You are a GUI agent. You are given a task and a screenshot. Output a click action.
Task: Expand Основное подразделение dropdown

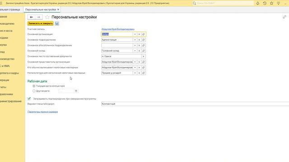click(135, 40)
